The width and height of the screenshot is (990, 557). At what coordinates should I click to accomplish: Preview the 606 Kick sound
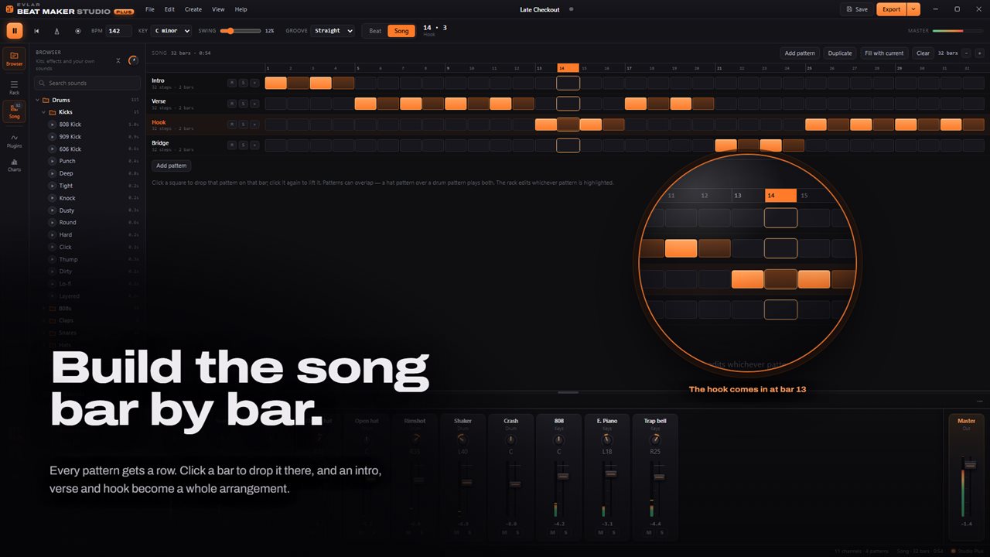click(x=53, y=149)
